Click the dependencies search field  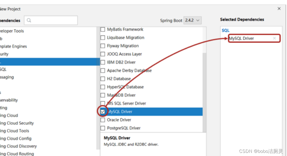click(x=51, y=20)
